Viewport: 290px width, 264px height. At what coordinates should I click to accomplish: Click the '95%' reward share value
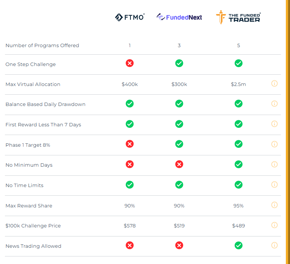(239, 206)
